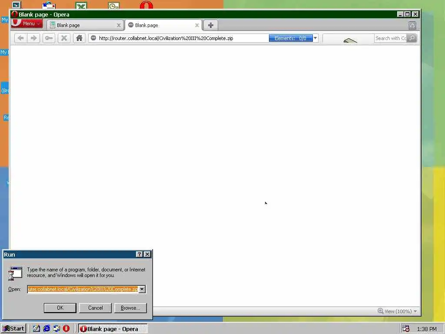Image resolution: width=445 pixels, height=334 pixels.
Task: Switch to the second Blank page tab
Action: coord(163,25)
